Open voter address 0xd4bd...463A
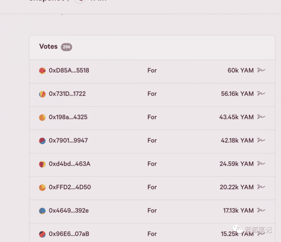 click(x=69, y=164)
